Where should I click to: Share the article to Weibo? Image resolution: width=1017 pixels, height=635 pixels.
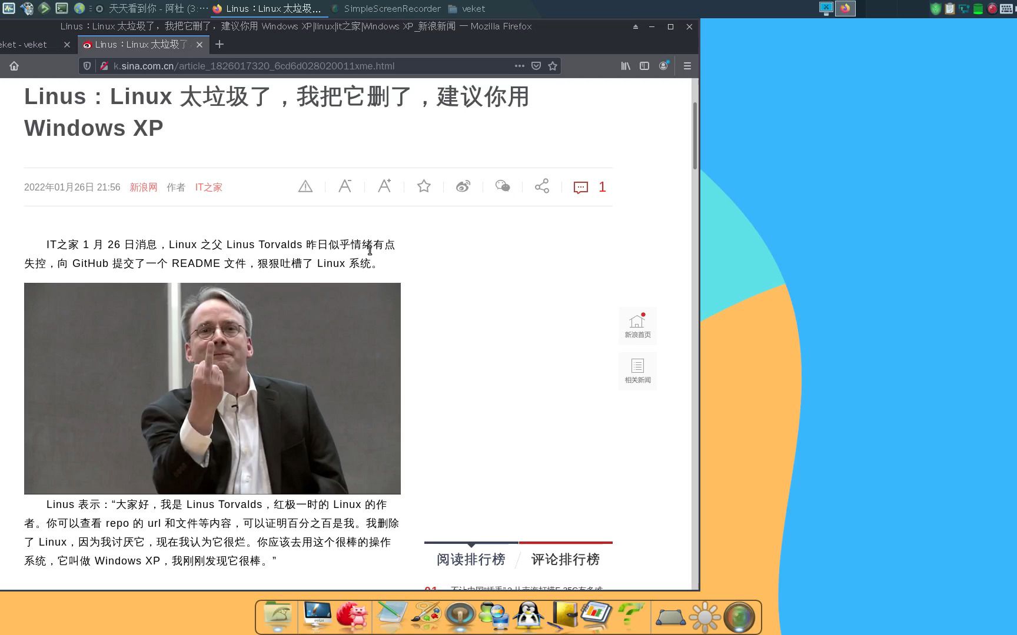click(463, 186)
